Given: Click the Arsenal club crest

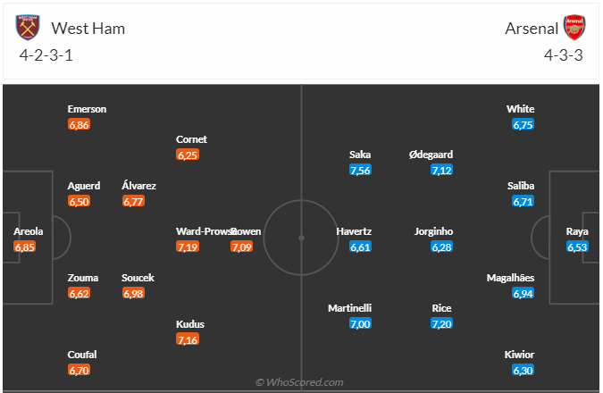Looking at the screenshot, I should coord(574,28).
